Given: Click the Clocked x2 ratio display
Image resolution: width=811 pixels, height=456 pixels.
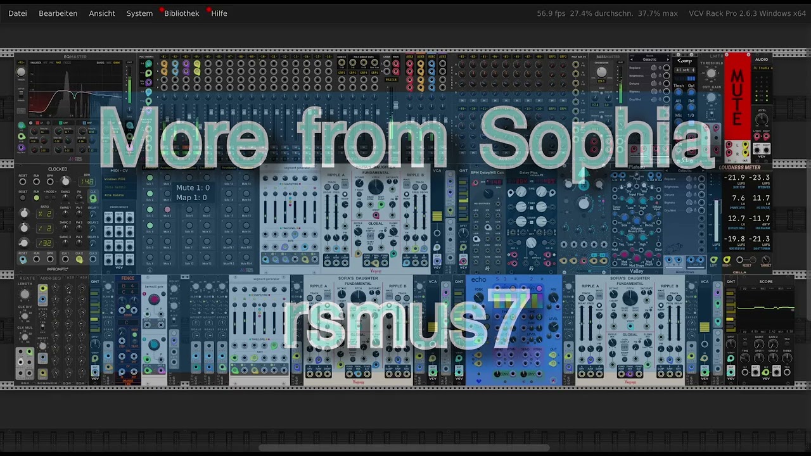Looking at the screenshot, I should pos(45,214).
